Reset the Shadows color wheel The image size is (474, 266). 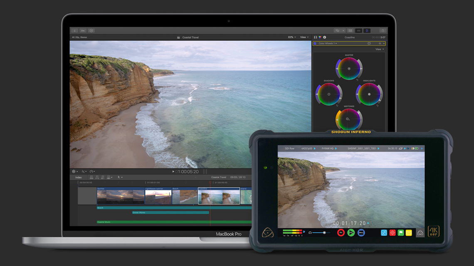[337, 106]
